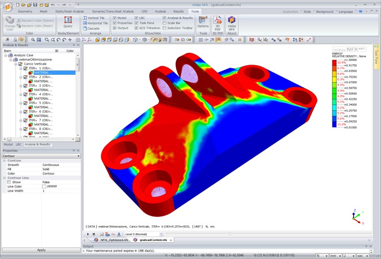
Task: Click the red book icon in toolbar
Action: [x=252, y=40]
